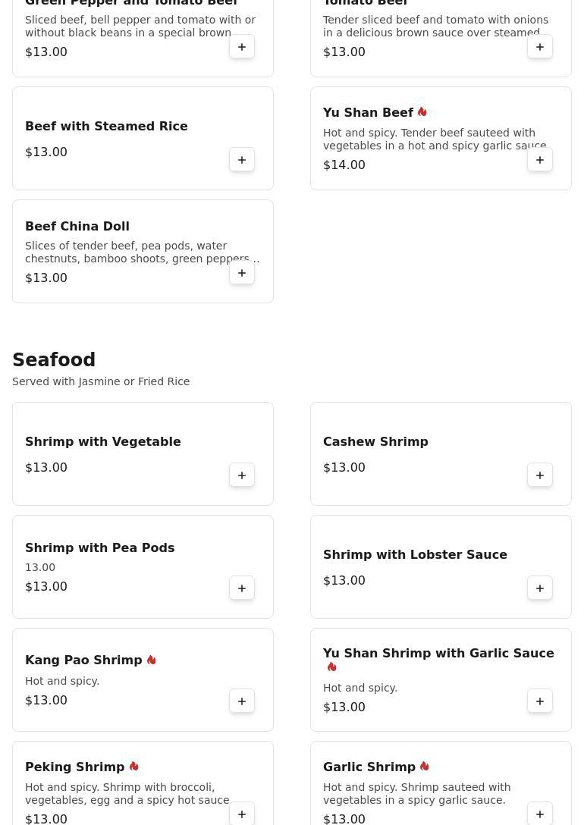584x825 pixels.
Task: Open Beef China Doll item details
Action: (x=77, y=226)
